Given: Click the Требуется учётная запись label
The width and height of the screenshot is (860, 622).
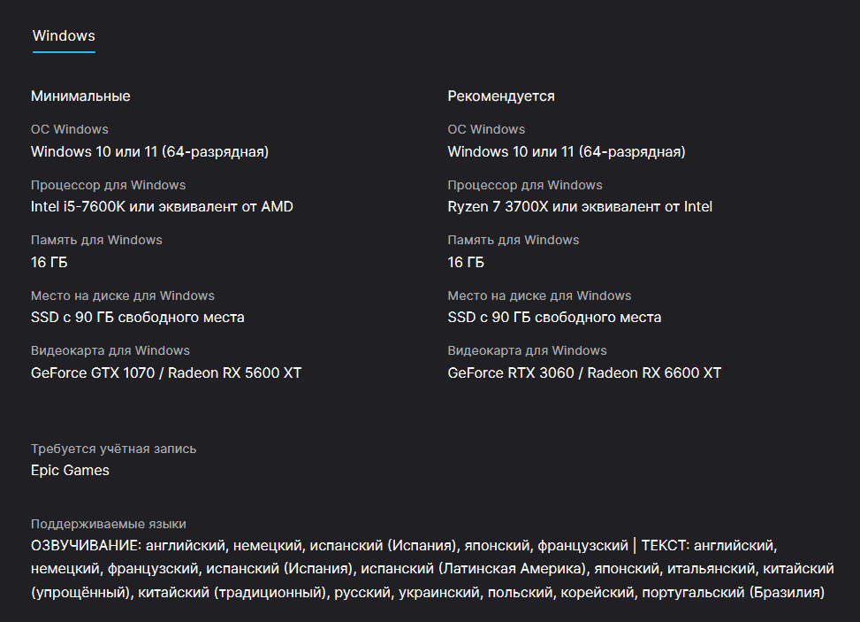Looking at the screenshot, I should point(114,449).
